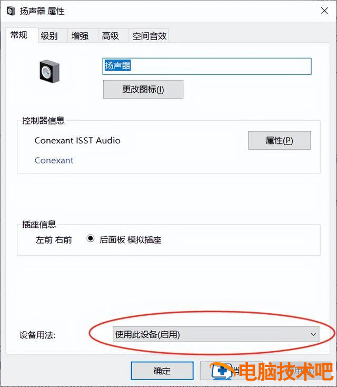The height and width of the screenshot is (387, 337).
Task: Open the 空间音效 tab
Action: click(x=150, y=36)
